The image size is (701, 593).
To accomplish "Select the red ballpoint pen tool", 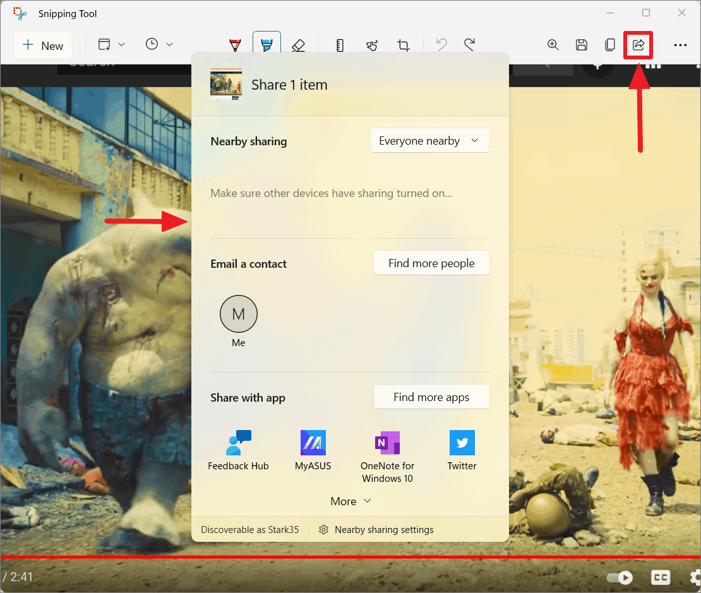I will [x=234, y=44].
